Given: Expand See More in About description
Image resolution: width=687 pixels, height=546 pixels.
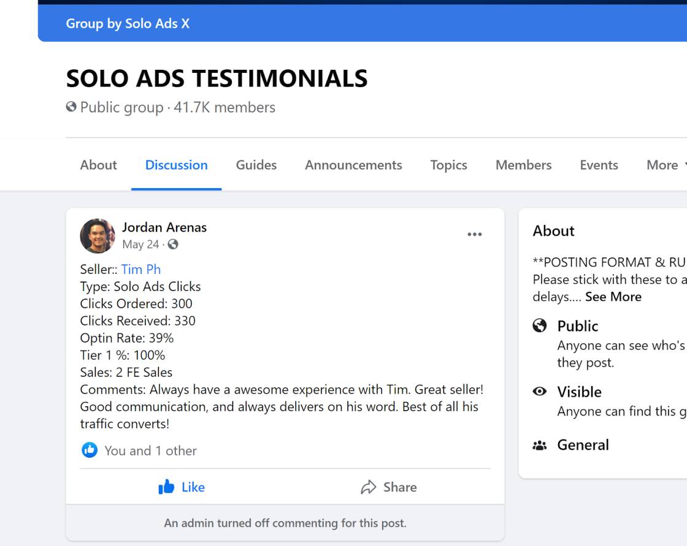Looking at the screenshot, I should click(613, 297).
